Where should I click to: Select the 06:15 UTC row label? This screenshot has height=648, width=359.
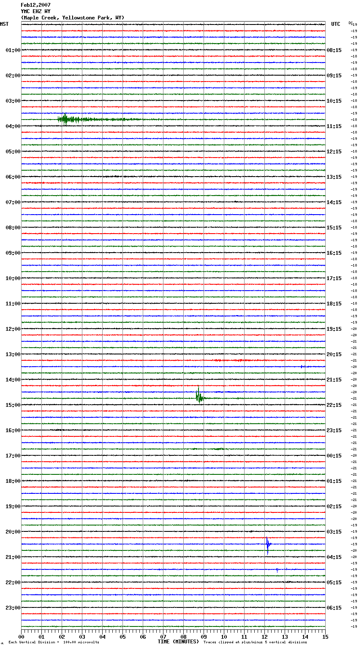[x=334, y=608]
